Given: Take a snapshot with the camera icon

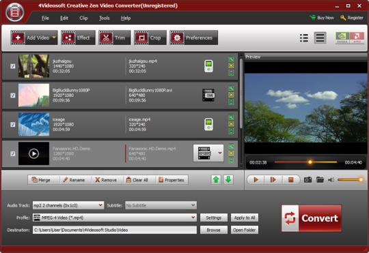Looking at the screenshot, I should pyautogui.click(x=307, y=180).
